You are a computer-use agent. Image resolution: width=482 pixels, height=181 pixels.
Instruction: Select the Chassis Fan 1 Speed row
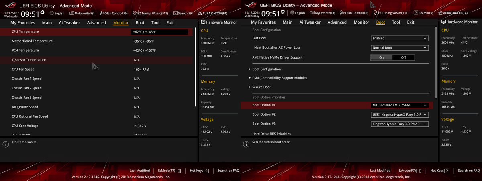pyautogui.click(x=96, y=79)
